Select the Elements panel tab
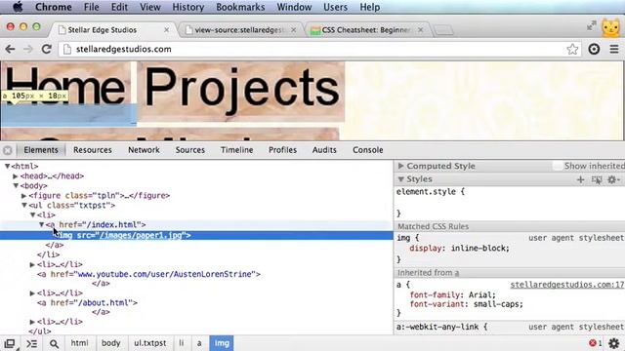 click(x=41, y=150)
